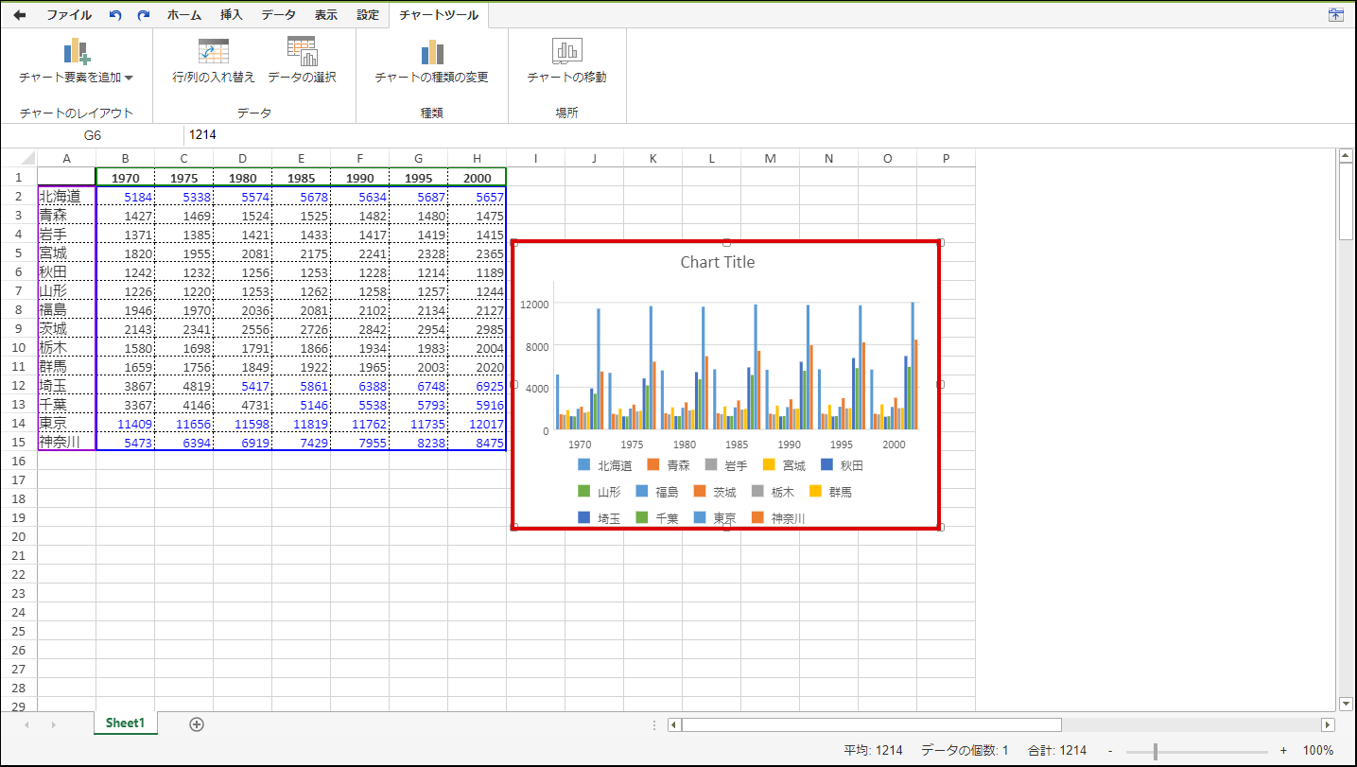Image resolution: width=1357 pixels, height=767 pixels.
Task: Click the select-all corner triangle
Action: [28, 158]
